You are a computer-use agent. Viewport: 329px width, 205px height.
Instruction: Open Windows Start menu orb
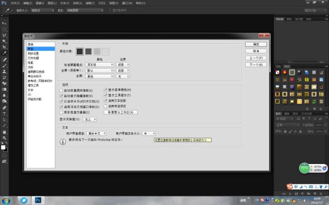pyautogui.click(x=6, y=201)
